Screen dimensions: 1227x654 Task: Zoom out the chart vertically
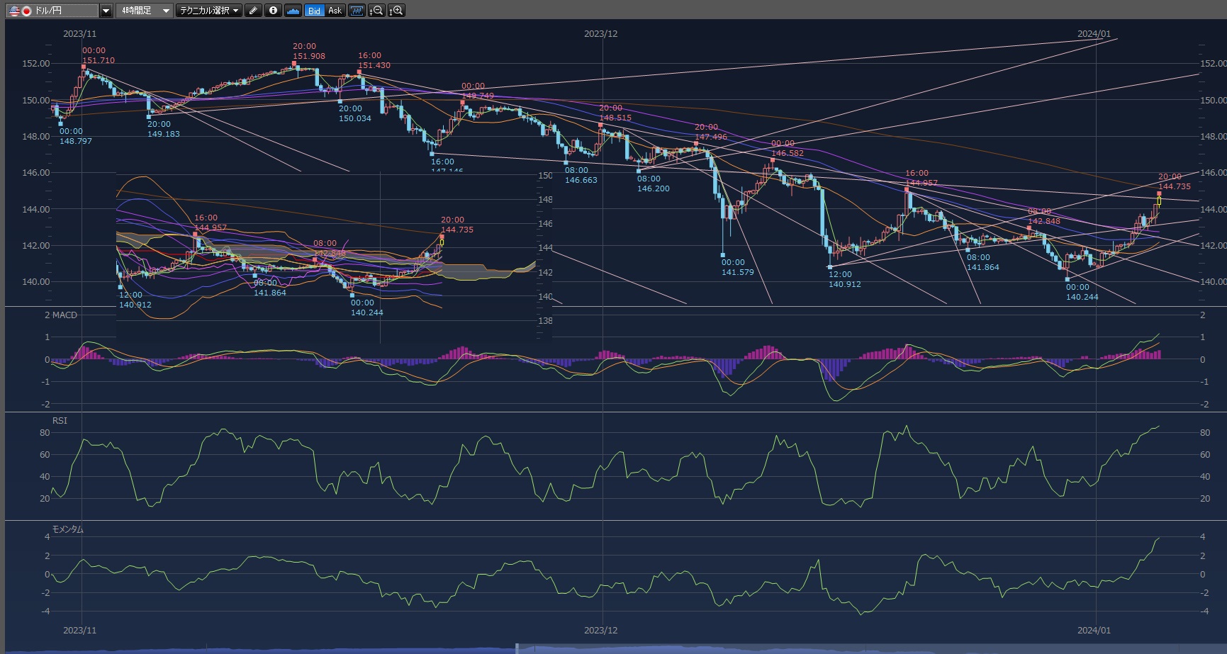point(377,11)
